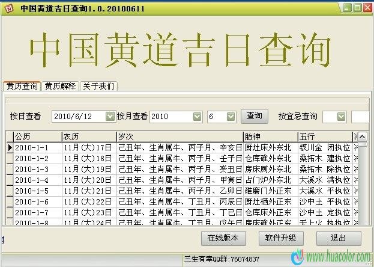The height and width of the screenshot is (267, 374).
Task: Open the 关于我们 tab
Action: pyautogui.click(x=98, y=86)
